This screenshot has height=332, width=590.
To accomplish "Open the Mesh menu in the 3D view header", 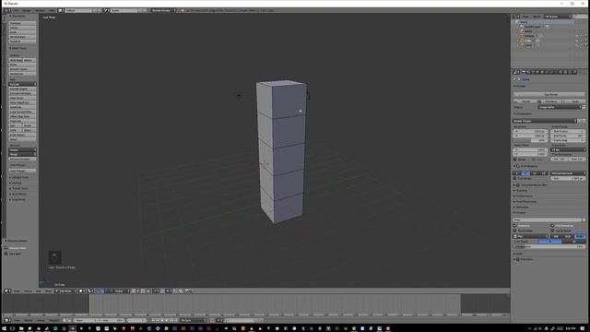I will 48,291.
